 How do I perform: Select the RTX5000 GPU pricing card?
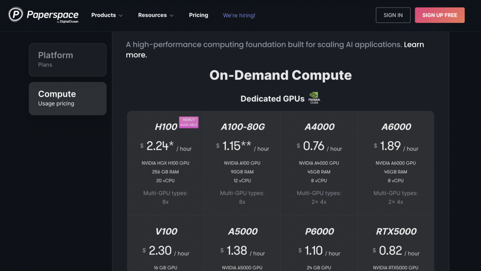pos(396,243)
